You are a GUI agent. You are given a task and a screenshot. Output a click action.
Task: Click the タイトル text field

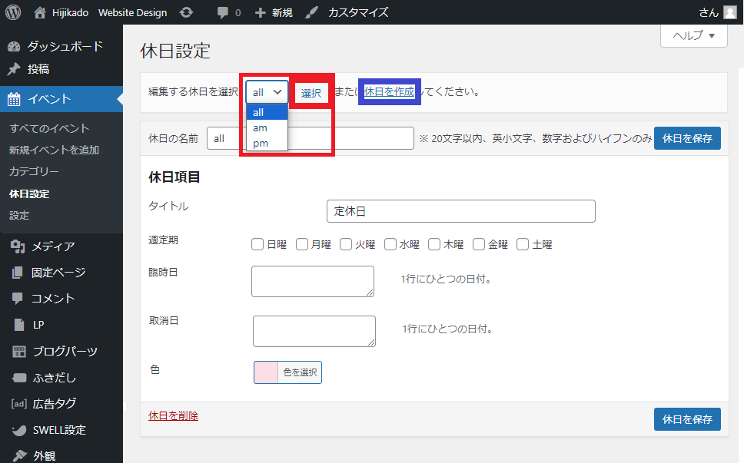pyautogui.click(x=460, y=211)
